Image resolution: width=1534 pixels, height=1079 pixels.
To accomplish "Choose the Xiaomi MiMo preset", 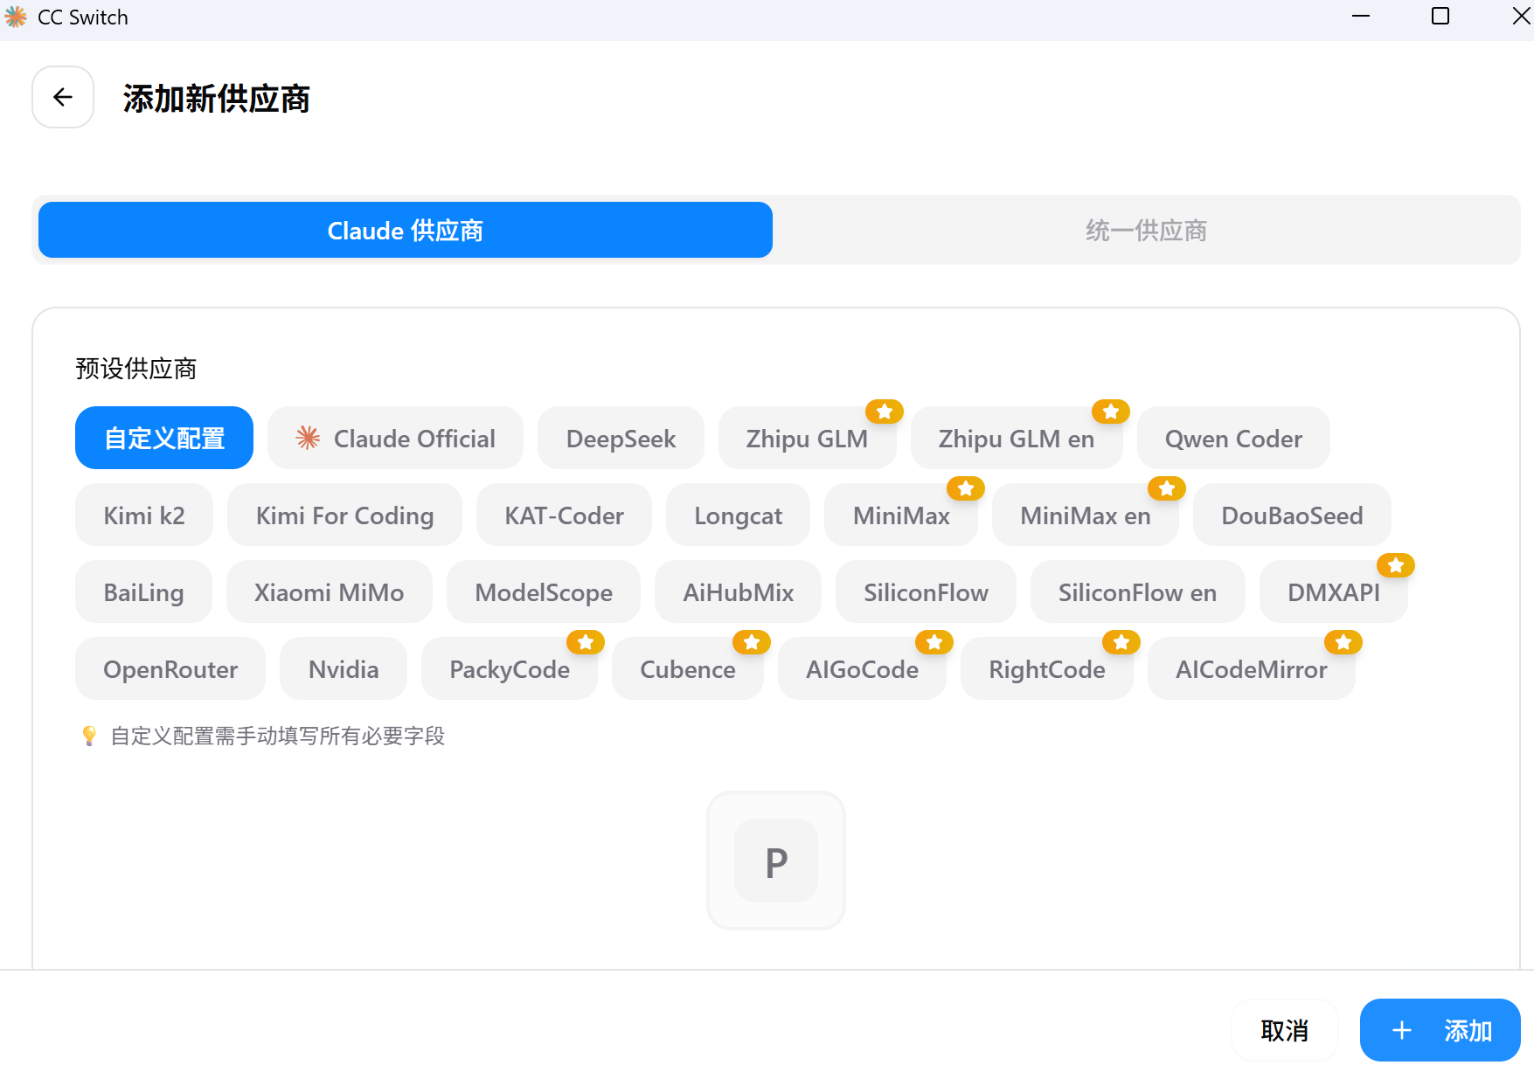I will 329,591.
